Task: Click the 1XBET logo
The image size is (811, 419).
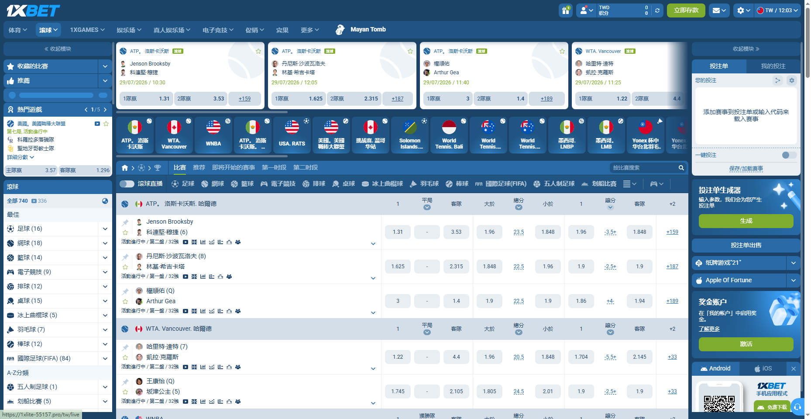Action: (33, 10)
